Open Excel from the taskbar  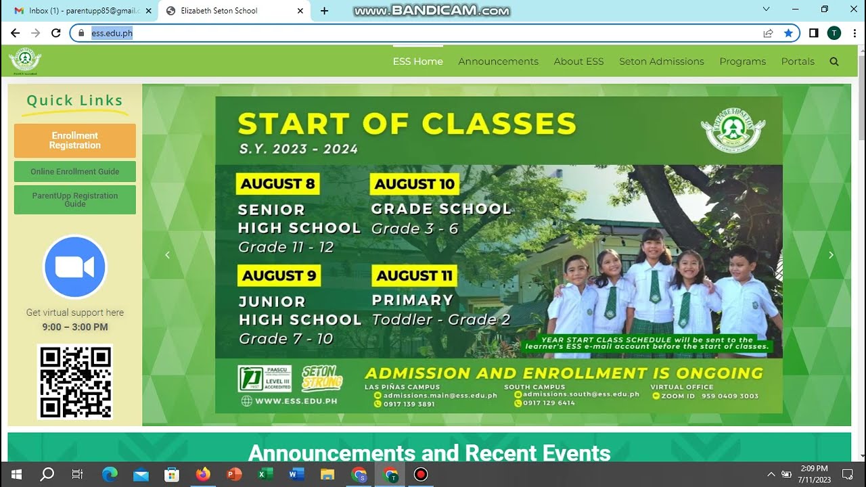coord(265,474)
